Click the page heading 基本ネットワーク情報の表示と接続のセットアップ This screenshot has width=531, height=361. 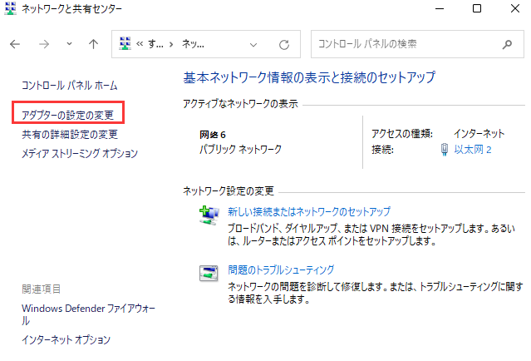click(309, 77)
